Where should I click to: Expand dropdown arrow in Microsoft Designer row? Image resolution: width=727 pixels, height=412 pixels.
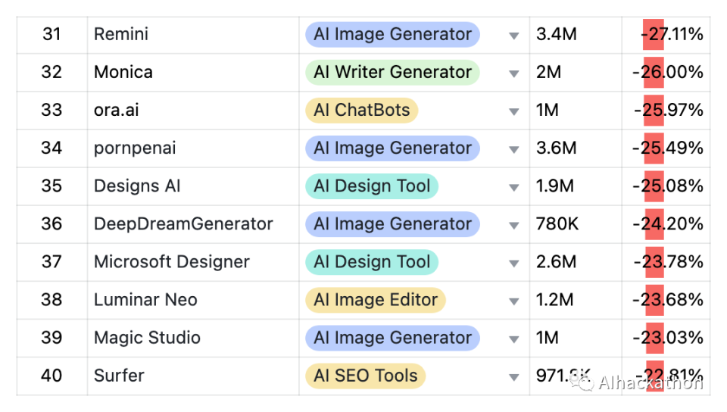[x=514, y=263]
